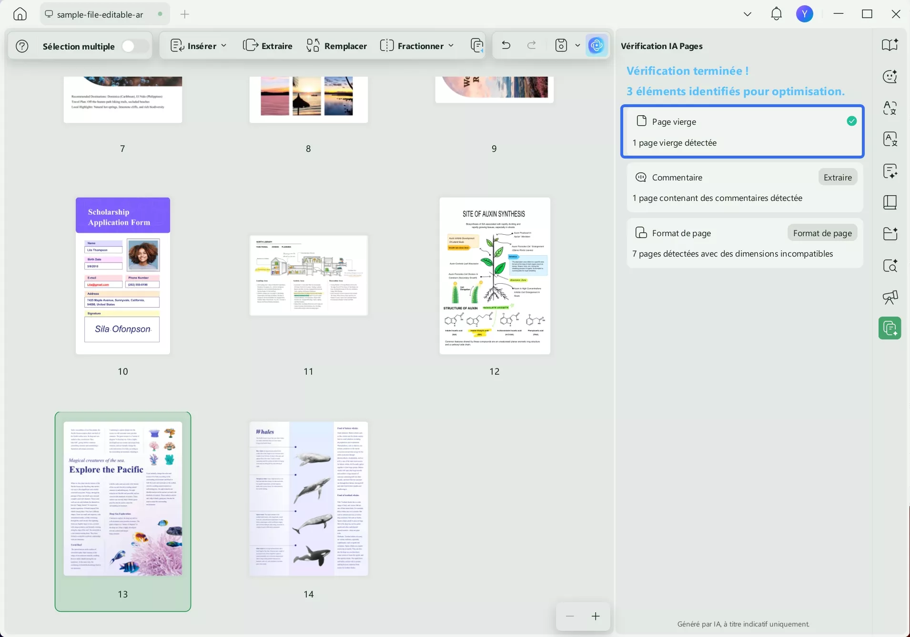Click the Extraire toolbar button
Image resolution: width=910 pixels, height=637 pixels.
pyautogui.click(x=268, y=46)
